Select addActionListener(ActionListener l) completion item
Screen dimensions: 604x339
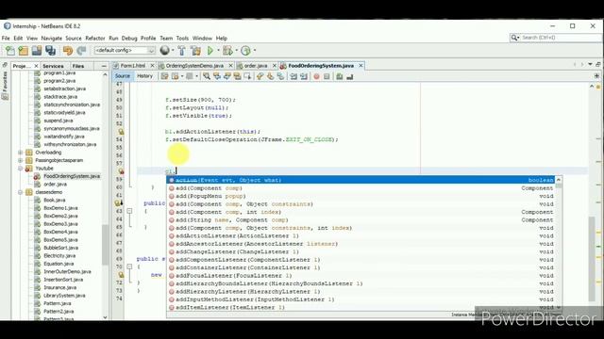(361, 236)
